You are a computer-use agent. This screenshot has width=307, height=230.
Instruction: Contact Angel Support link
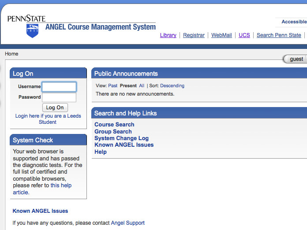127,223
